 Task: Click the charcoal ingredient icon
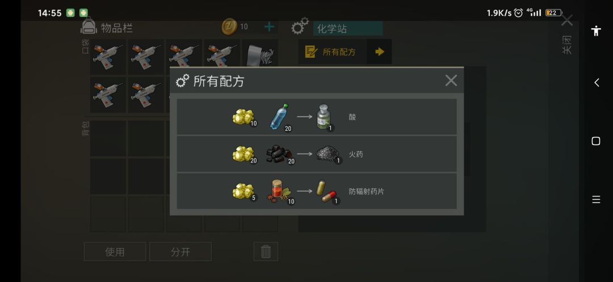click(x=280, y=155)
